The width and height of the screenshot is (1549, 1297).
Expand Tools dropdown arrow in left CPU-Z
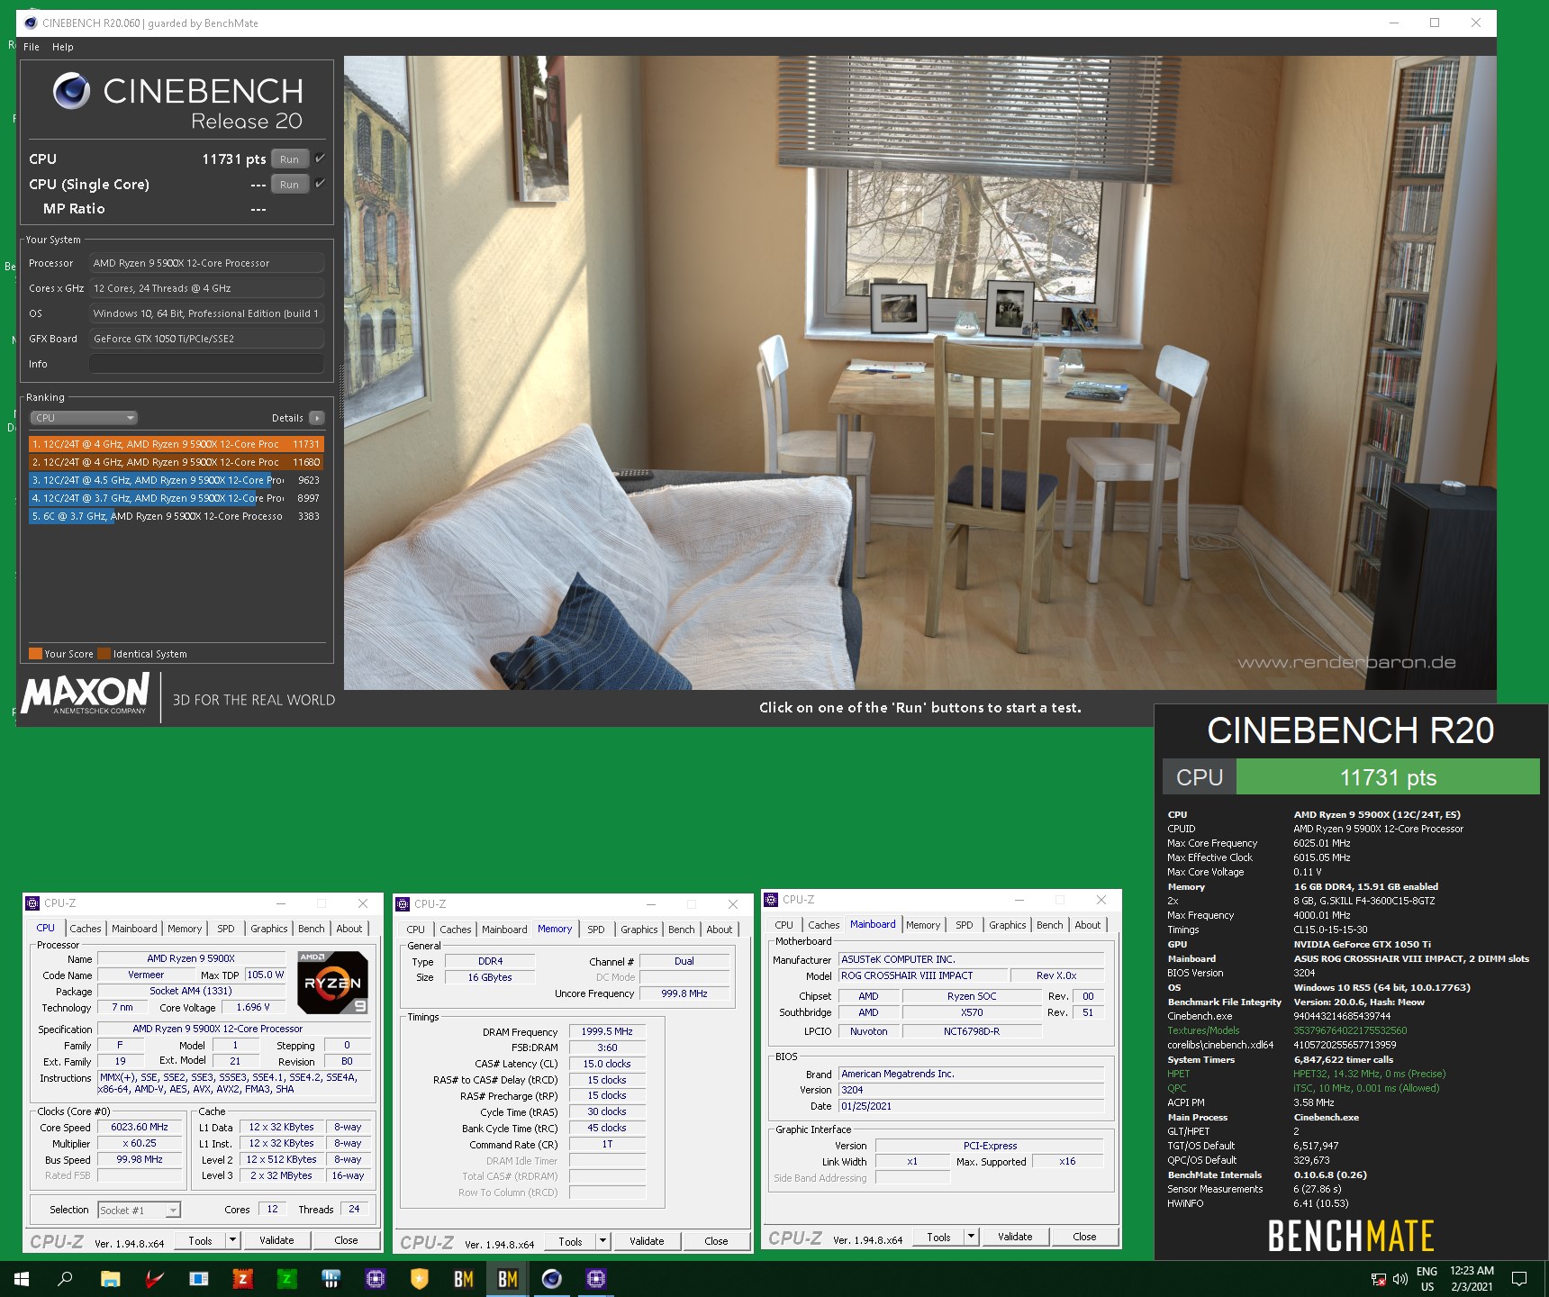pyautogui.click(x=232, y=1240)
